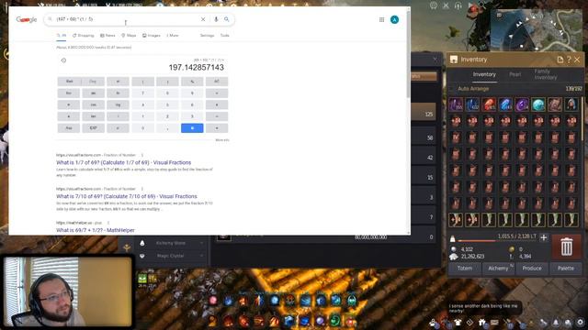Click the document icon in Inventory header
The image size is (588, 330).
pos(560,60)
